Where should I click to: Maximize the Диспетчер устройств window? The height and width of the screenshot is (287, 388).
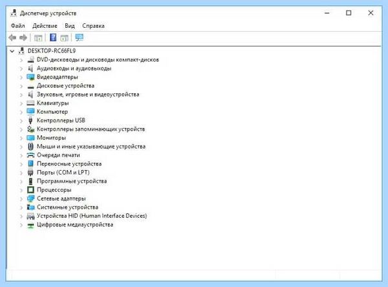pyautogui.click(x=349, y=13)
